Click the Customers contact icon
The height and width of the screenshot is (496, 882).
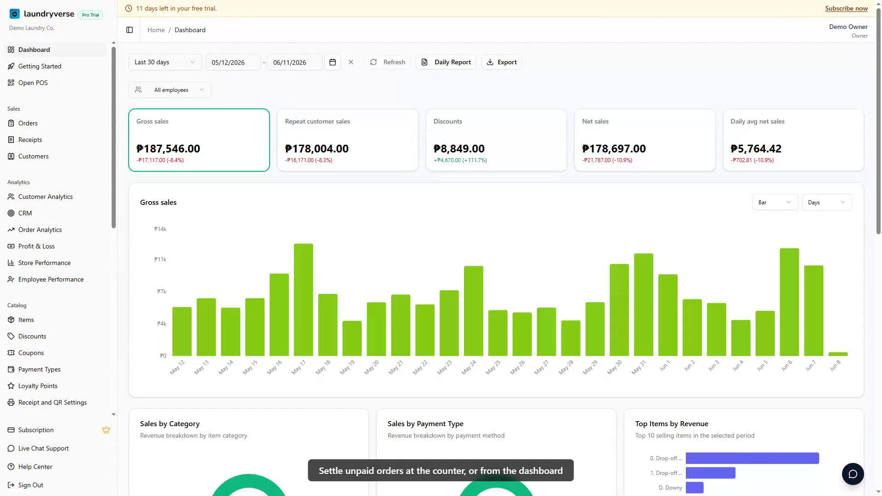click(x=11, y=156)
